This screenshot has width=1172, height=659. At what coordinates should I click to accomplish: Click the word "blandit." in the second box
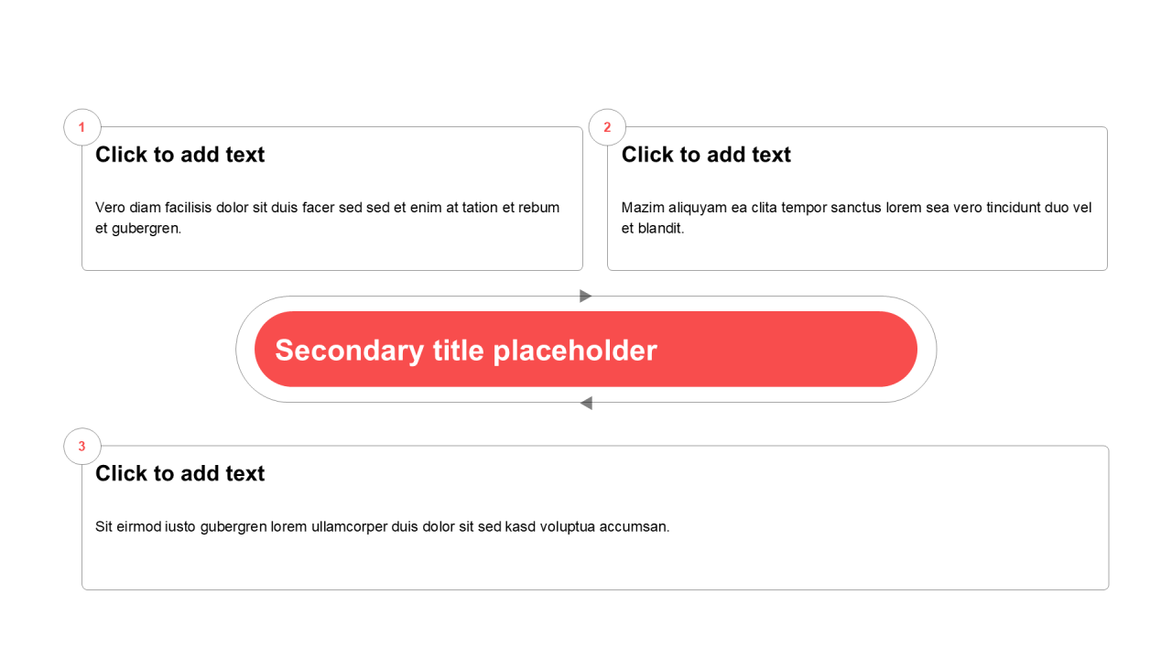660,229
